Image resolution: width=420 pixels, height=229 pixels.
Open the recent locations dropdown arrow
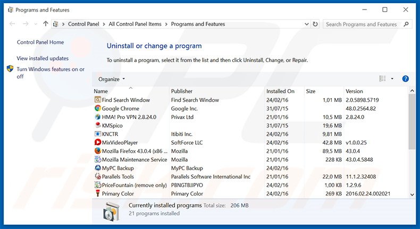[x=36, y=24]
